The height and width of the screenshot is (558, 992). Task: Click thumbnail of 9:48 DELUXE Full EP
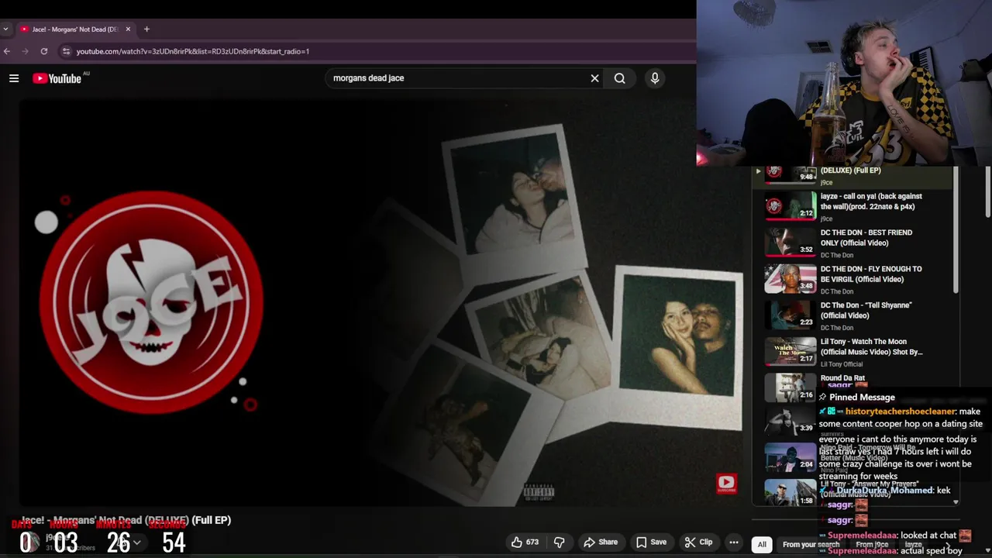click(790, 175)
